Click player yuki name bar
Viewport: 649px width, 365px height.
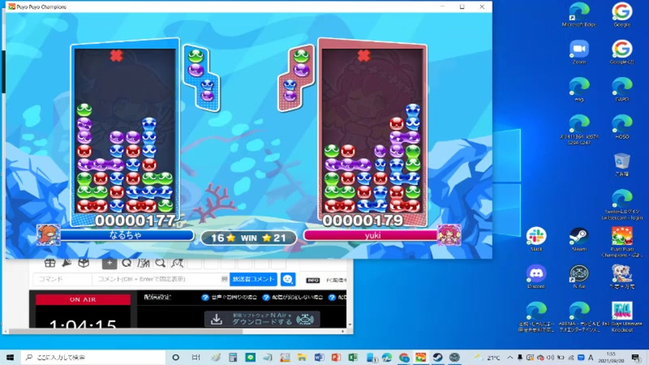[372, 235]
